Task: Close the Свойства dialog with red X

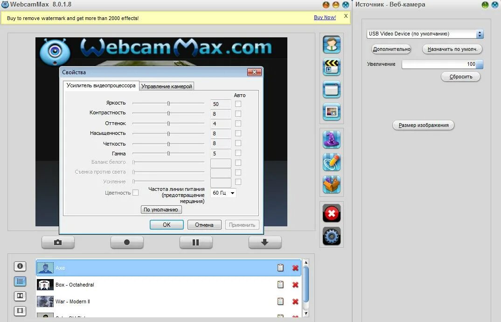Action: point(254,72)
